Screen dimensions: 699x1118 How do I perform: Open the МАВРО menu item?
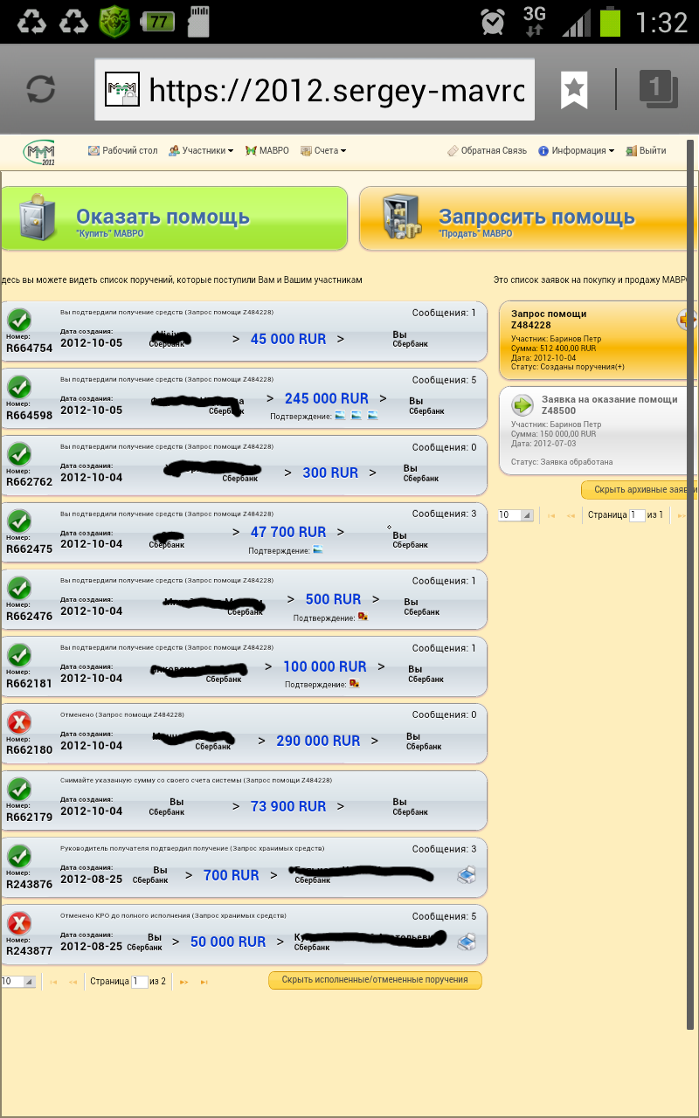tap(267, 150)
